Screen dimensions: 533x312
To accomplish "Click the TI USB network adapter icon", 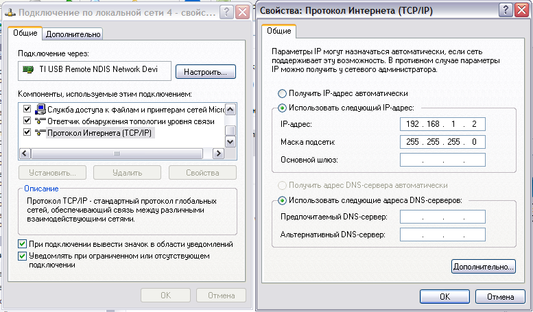I will [x=29, y=70].
